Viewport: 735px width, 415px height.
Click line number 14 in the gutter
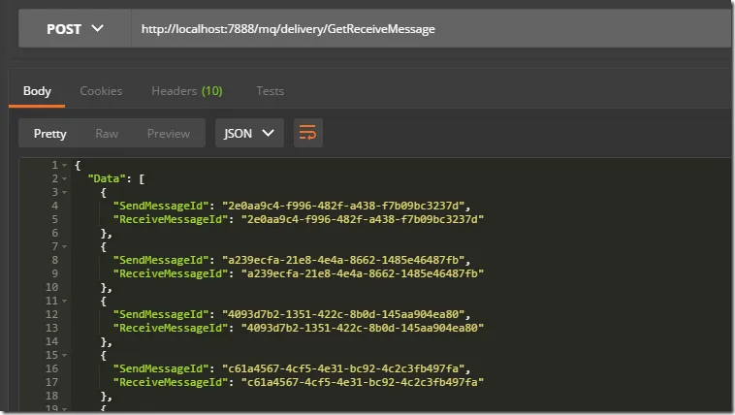52,341
